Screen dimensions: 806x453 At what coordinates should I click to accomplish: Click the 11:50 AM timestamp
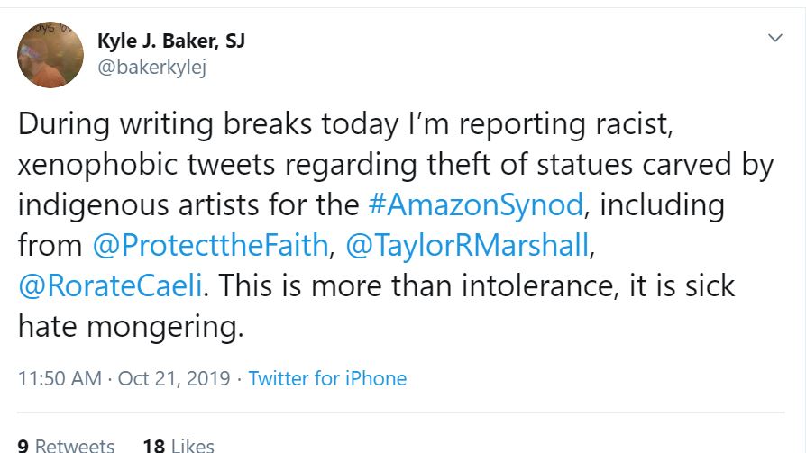(x=60, y=378)
